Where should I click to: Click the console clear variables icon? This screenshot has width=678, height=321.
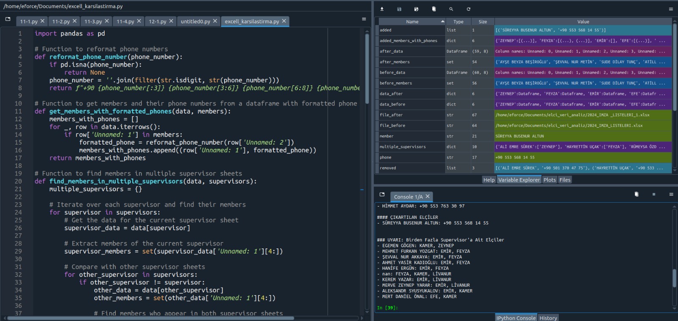coord(636,194)
